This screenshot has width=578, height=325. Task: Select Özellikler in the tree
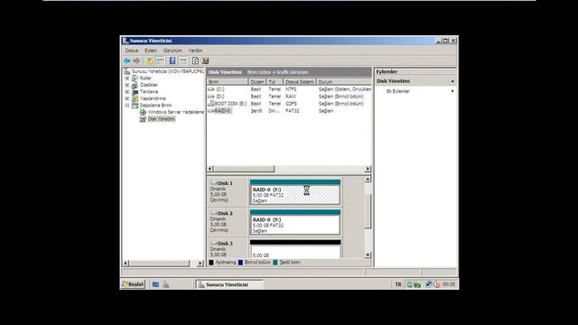[149, 85]
